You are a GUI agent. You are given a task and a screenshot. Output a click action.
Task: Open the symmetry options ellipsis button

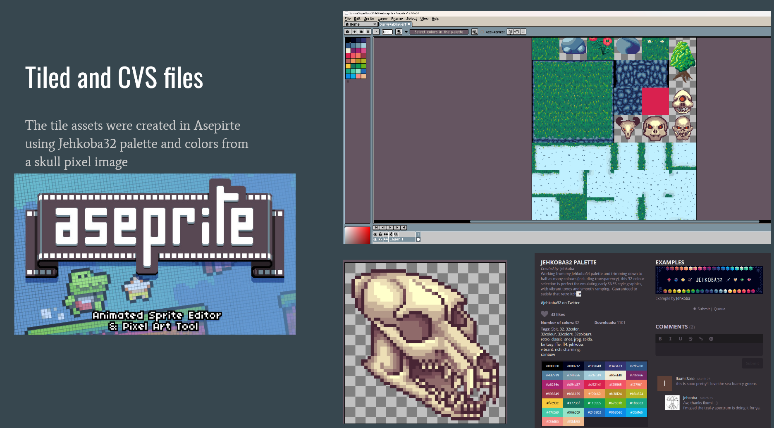pos(523,32)
